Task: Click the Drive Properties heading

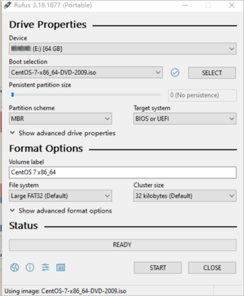Action: [48, 25]
